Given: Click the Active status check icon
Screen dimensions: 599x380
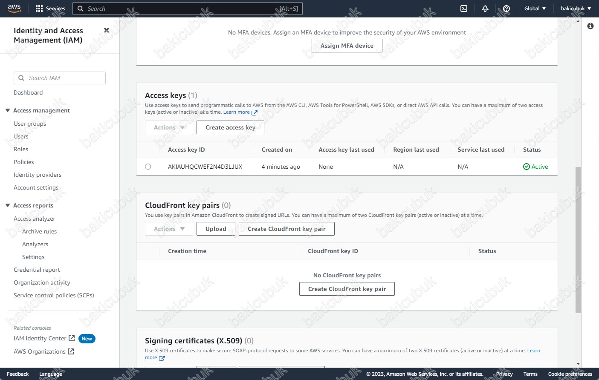Looking at the screenshot, I should [x=527, y=167].
